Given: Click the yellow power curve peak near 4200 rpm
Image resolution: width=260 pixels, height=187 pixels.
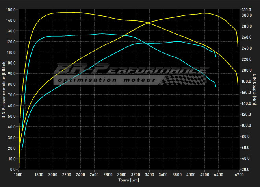Looking at the screenshot, I should click(204, 13).
